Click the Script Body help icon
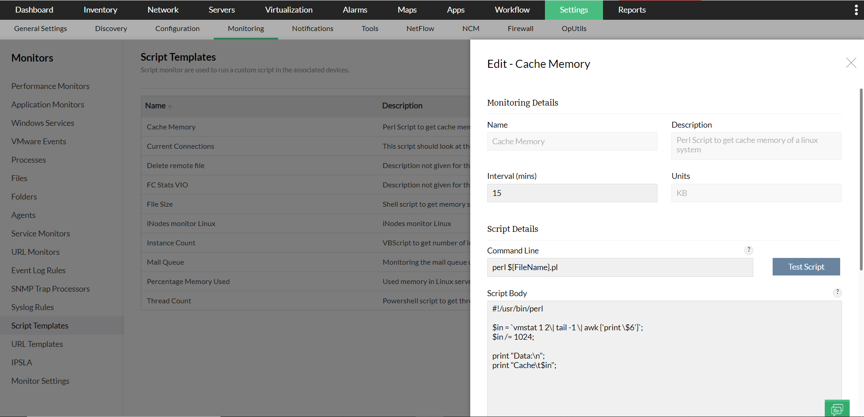This screenshot has width=864, height=417. (837, 292)
